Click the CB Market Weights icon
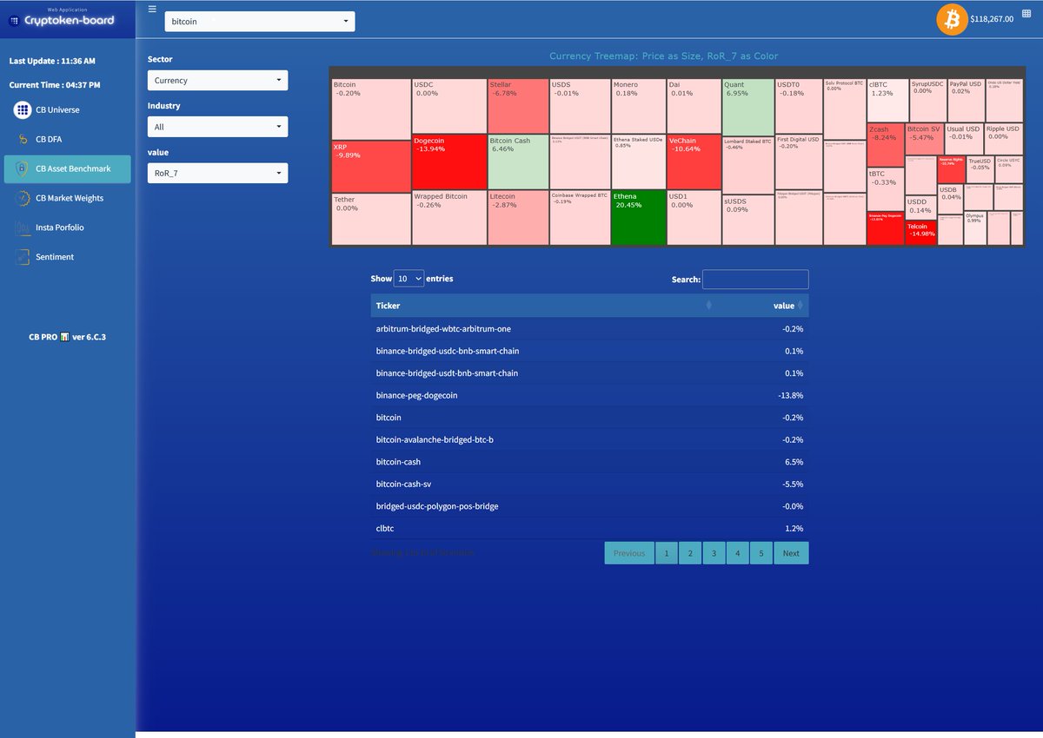The width and height of the screenshot is (1043, 738). coord(23,198)
